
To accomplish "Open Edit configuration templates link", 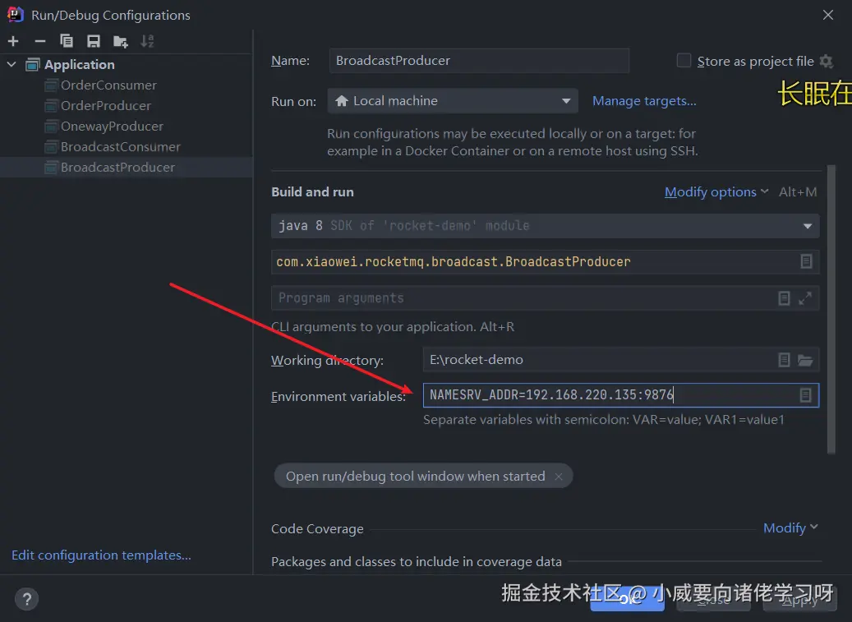I will coord(101,555).
